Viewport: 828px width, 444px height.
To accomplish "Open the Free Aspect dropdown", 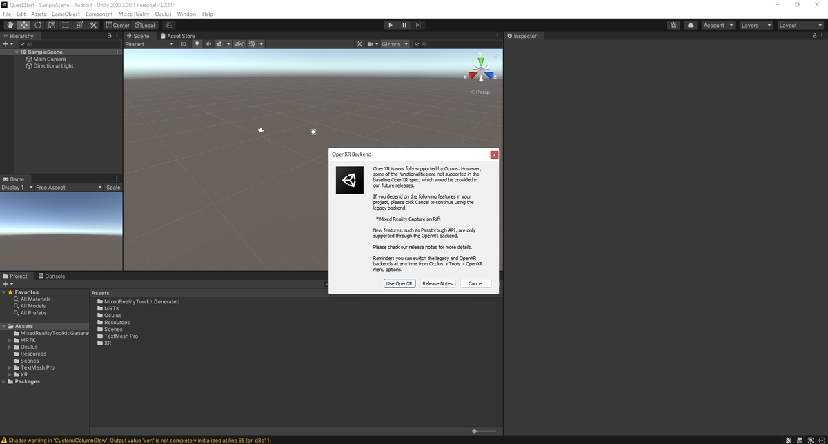I will coord(68,188).
